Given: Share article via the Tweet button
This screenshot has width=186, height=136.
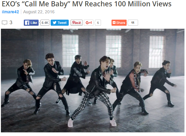Looking at the screenshot, I should (60, 23).
